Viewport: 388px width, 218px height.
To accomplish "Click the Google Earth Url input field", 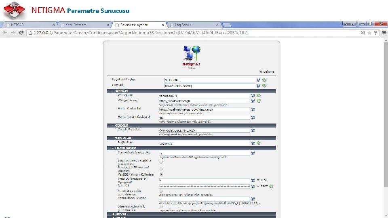I will point(205,130).
